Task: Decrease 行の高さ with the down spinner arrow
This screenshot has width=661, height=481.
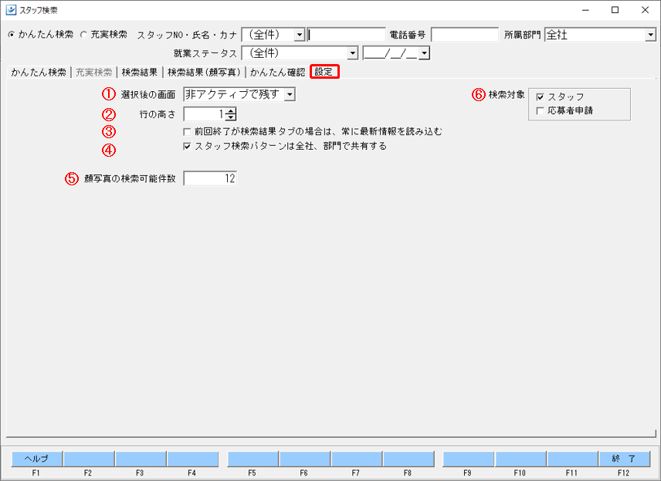Action: [x=231, y=117]
